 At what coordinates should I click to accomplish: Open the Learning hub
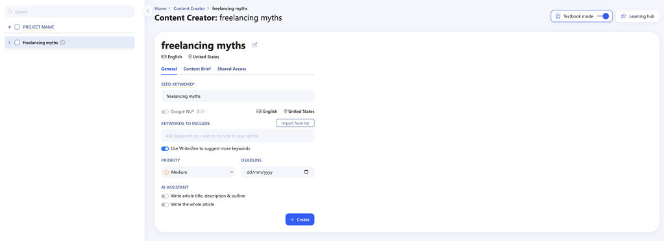(x=638, y=16)
